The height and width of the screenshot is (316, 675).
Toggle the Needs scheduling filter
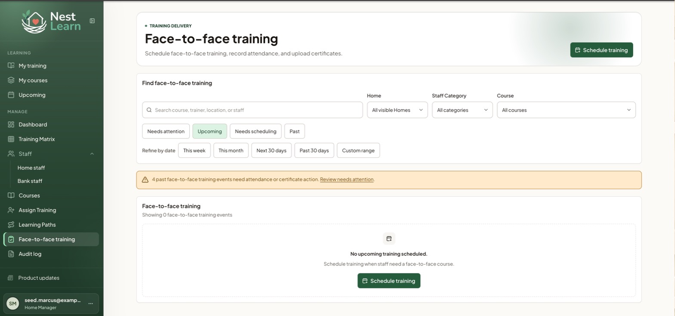tap(256, 132)
